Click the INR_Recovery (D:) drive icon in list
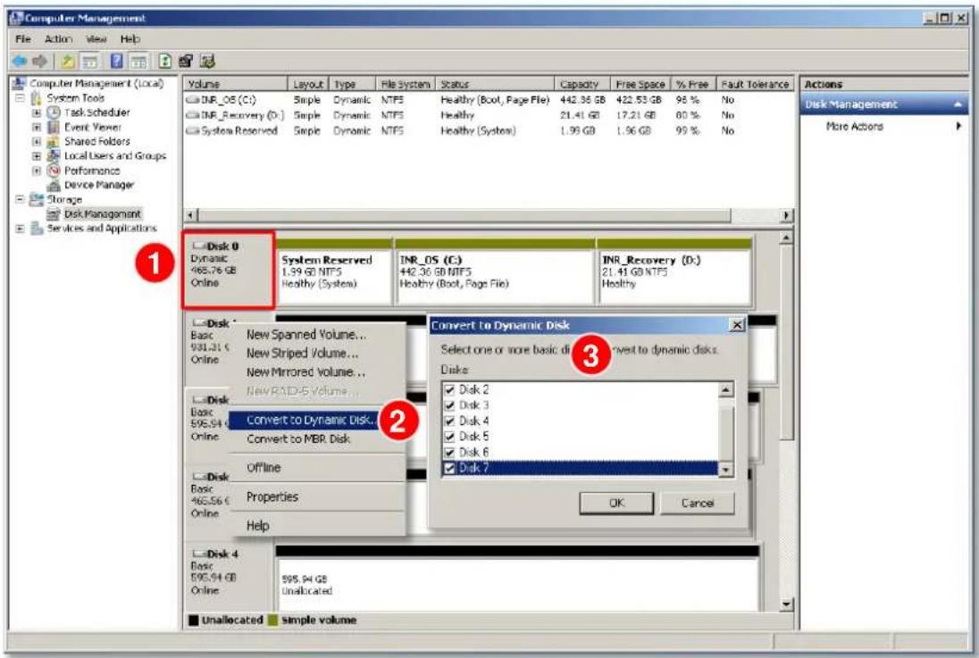The height and width of the screenshot is (658, 979). point(193,115)
